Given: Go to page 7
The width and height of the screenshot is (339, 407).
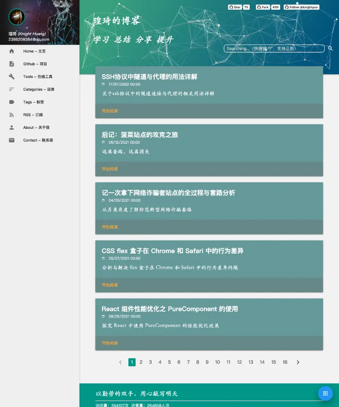Looking at the screenshot, I should [x=188, y=362].
